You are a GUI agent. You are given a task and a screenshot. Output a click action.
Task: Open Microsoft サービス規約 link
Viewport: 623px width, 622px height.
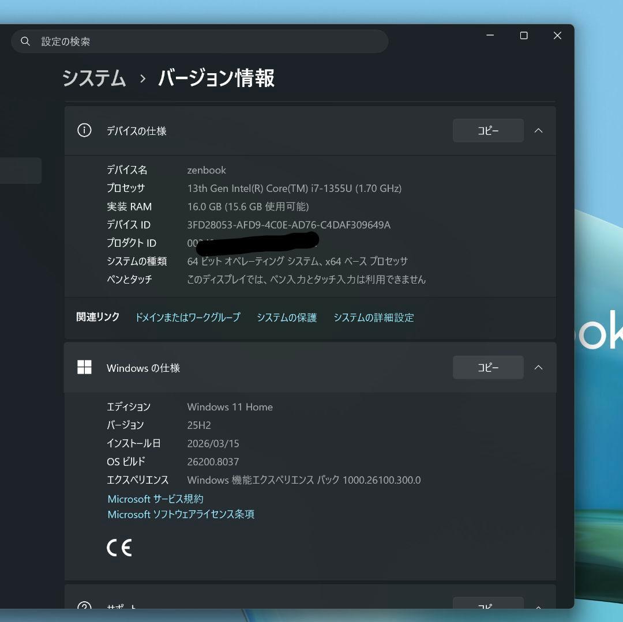155,499
